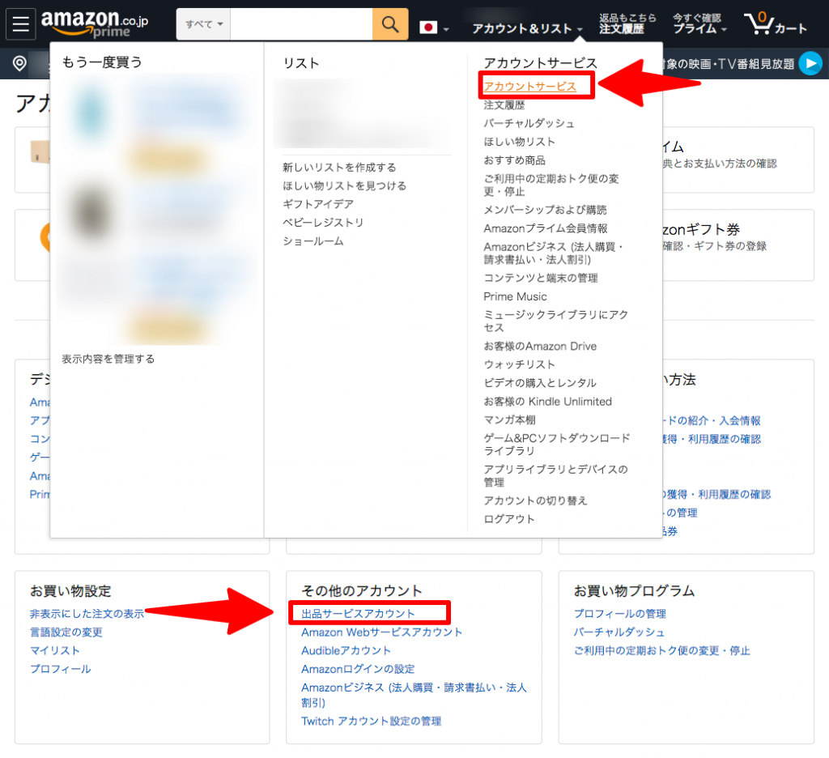This screenshot has width=829, height=758.
Task: Select おすすめ商品 in the flyout
Action: coord(514,160)
